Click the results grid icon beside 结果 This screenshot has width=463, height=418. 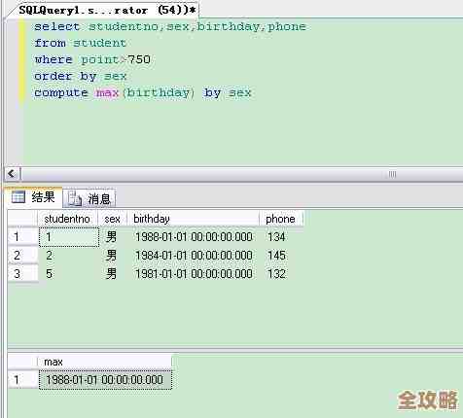[x=18, y=196]
